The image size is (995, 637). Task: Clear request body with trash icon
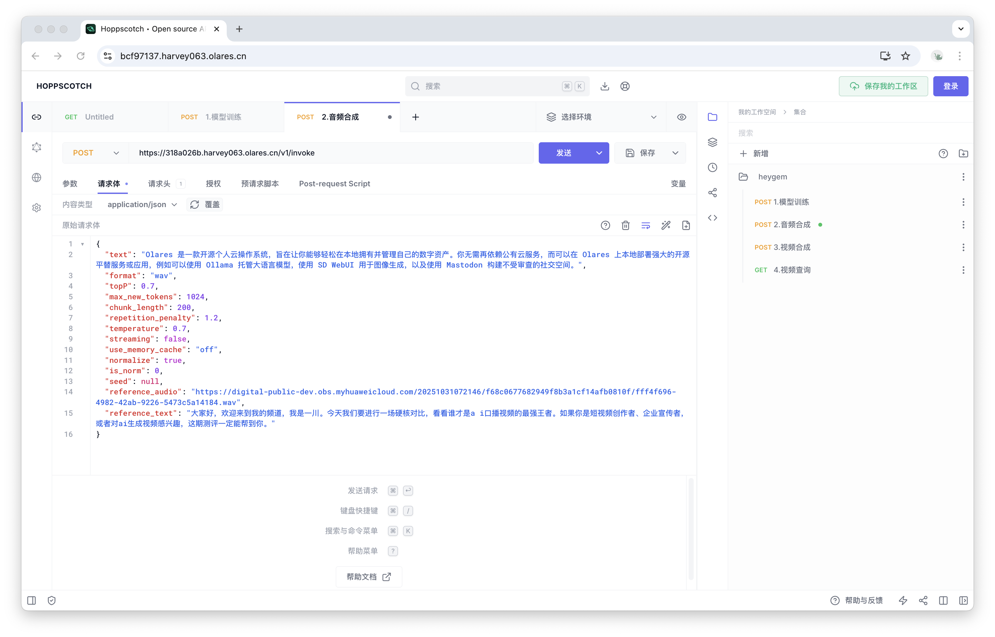click(626, 225)
